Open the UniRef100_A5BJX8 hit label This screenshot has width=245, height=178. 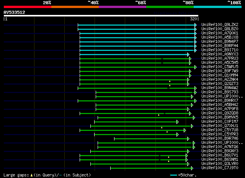(220, 37)
